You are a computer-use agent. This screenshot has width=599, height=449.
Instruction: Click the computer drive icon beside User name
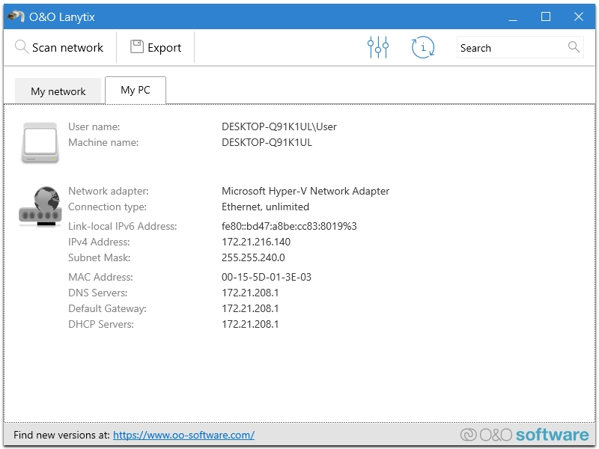[x=40, y=142]
